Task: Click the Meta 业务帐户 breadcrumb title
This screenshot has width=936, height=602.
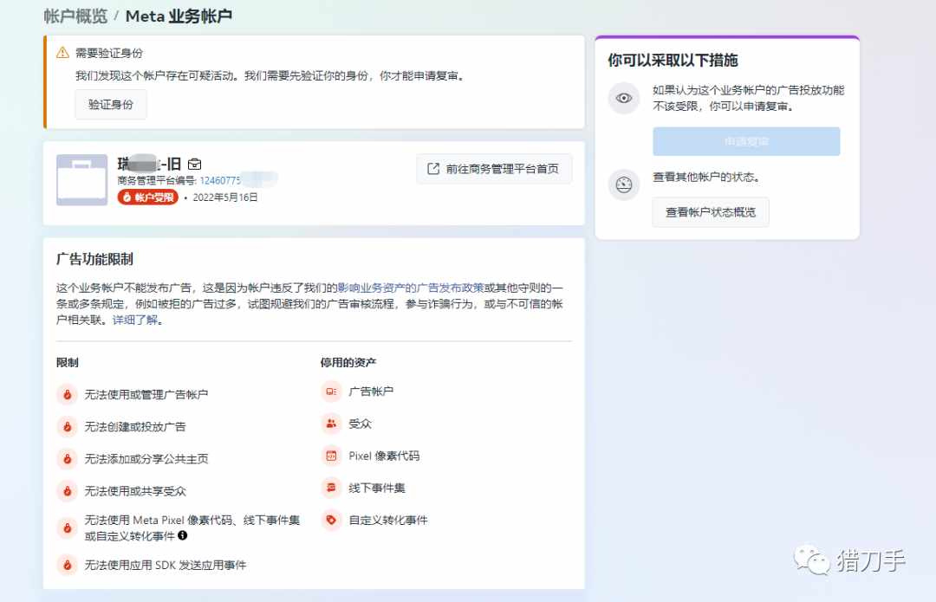Action: (179, 16)
